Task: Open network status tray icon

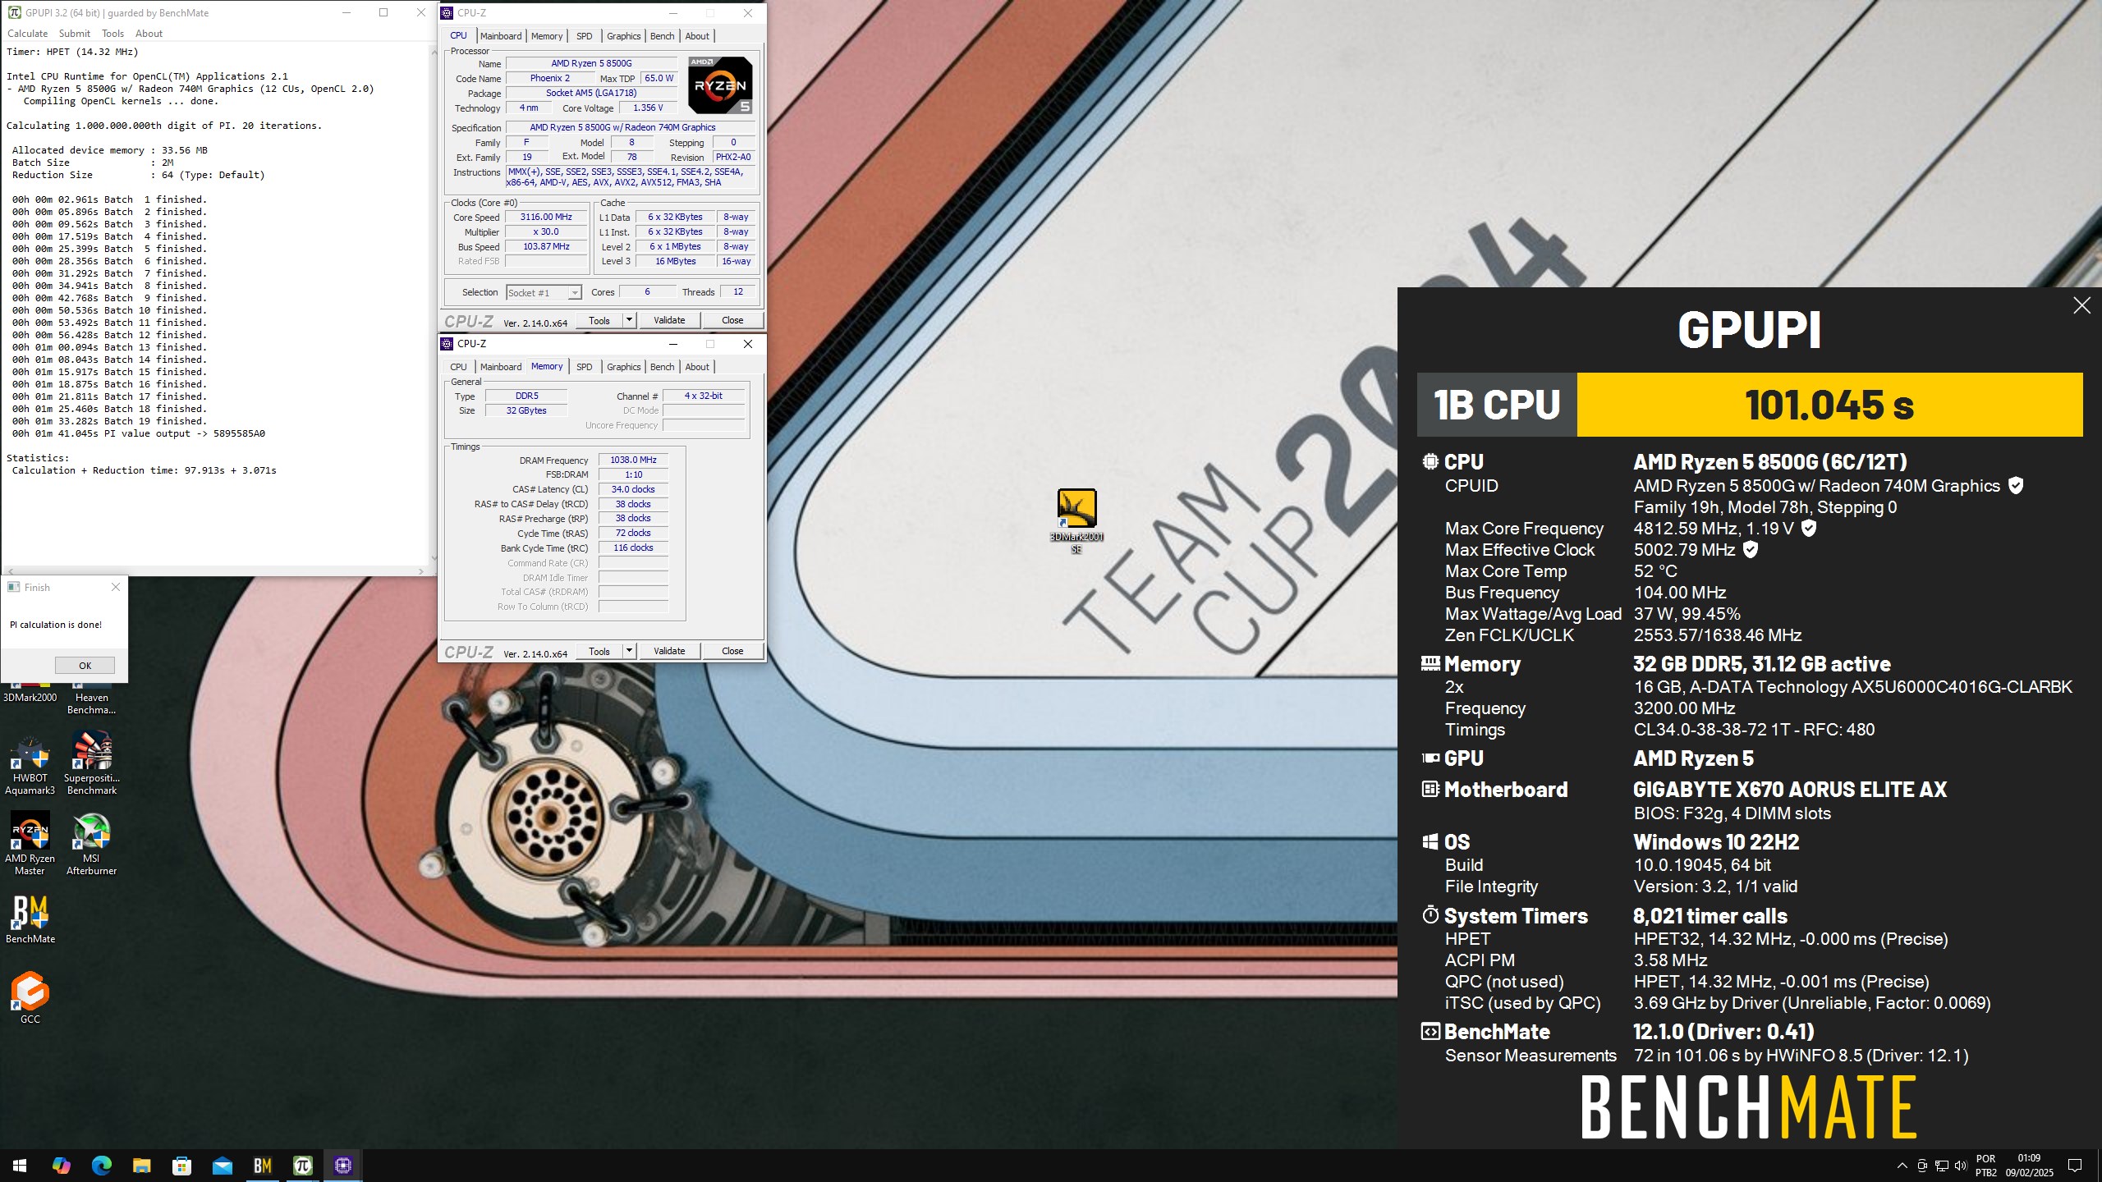Action: pyautogui.click(x=1942, y=1166)
